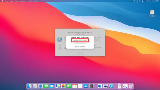Open Finder from the Dock
This screenshot has width=160, height=90.
pos(29,86)
